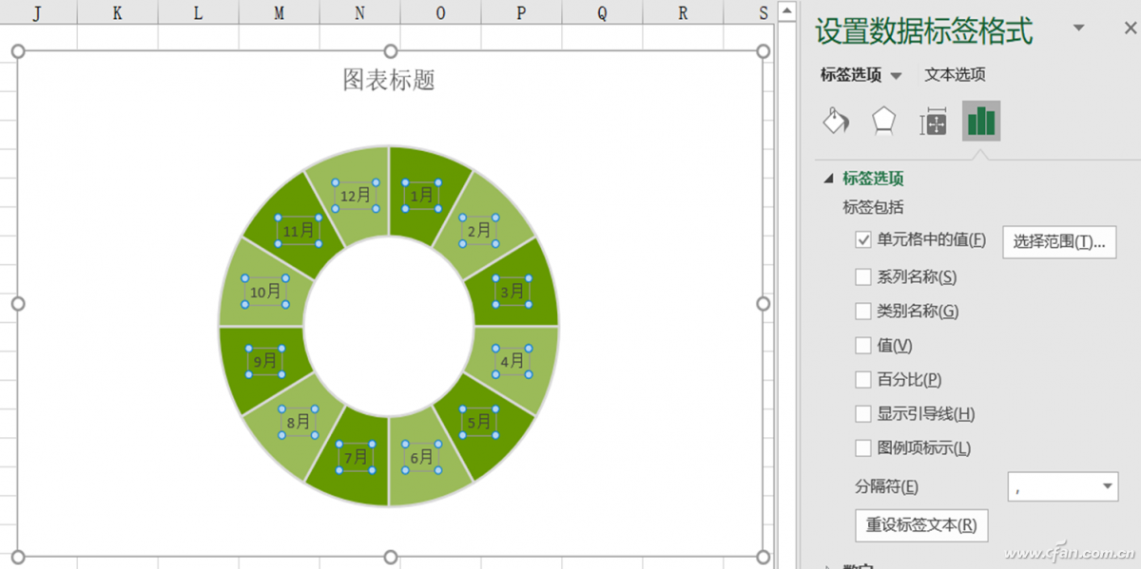Switch to 文本选项 tab

pos(955,75)
